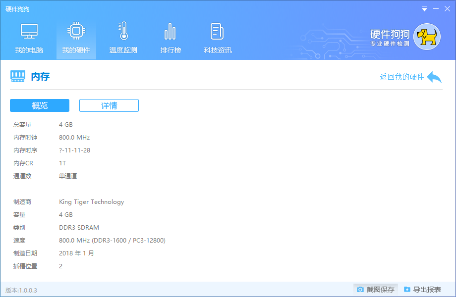Click the total capacity value 4 GB
The image size is (456, 297).
[66, 125]
